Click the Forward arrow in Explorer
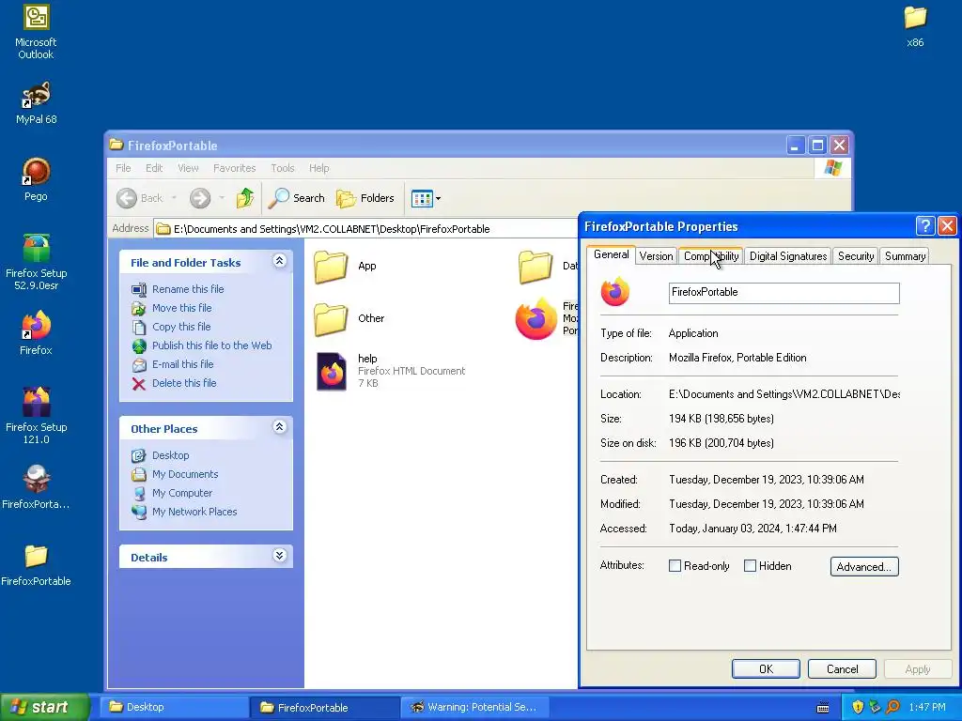962x721 pixels. click(200, 198)
